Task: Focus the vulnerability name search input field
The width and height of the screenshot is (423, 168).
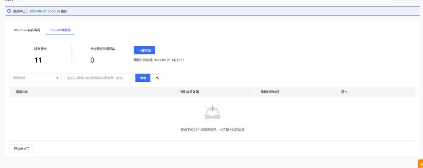Action: point(98,78)
